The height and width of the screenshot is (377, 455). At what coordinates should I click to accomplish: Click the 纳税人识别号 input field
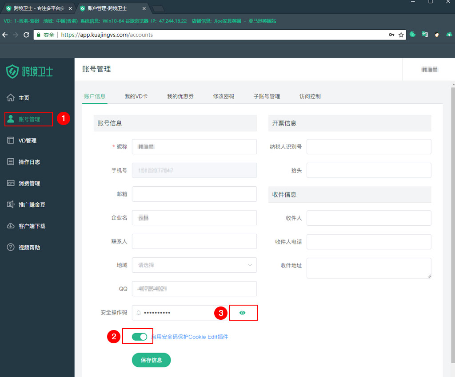click(x=369, y=146)
